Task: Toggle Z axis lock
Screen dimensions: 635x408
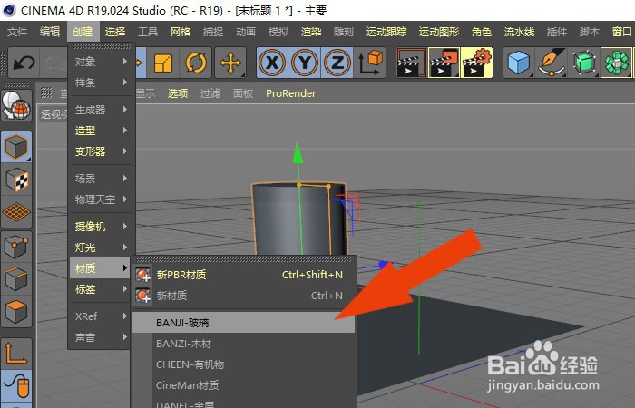Action: 337,63
